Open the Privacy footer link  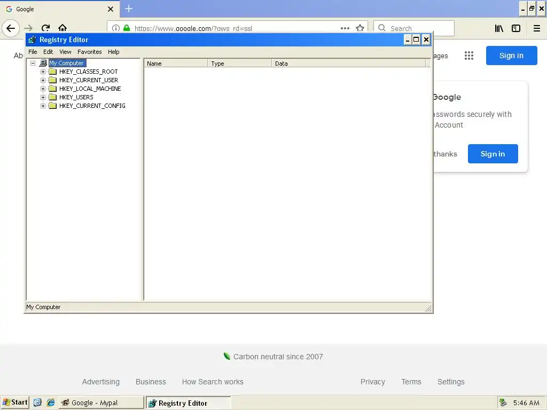372,382
